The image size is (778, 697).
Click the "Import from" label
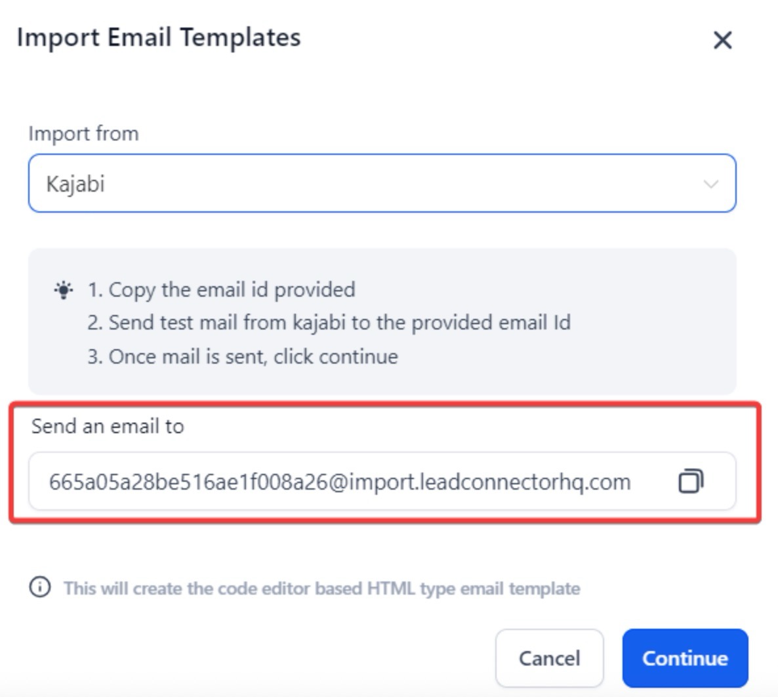83,133
